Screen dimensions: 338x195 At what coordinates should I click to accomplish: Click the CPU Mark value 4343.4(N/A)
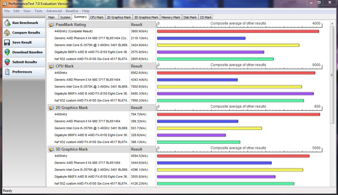(139, 80)
